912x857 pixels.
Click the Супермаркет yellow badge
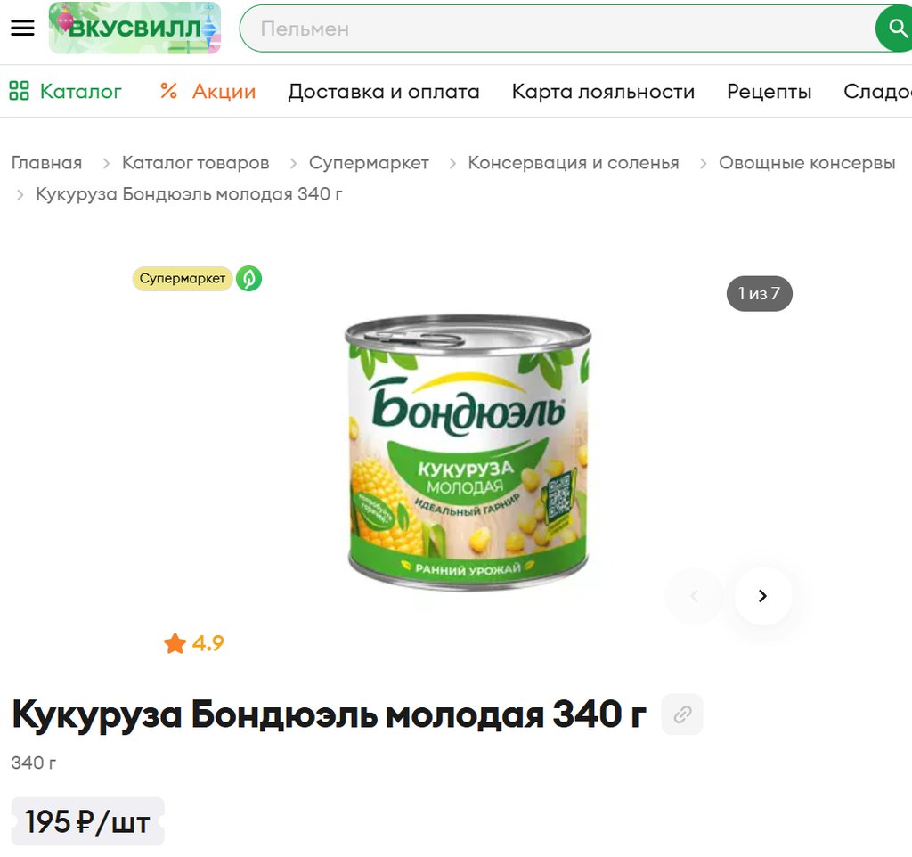coord(183,279)
